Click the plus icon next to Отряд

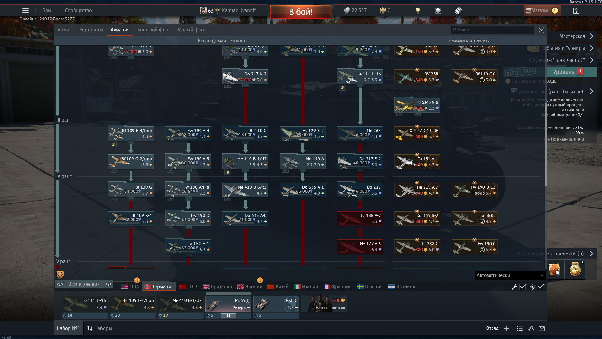pyautogui.click(x=506, y=329)
